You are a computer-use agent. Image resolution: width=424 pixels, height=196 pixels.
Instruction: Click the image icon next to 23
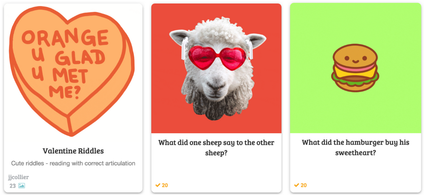pos(22,185)
